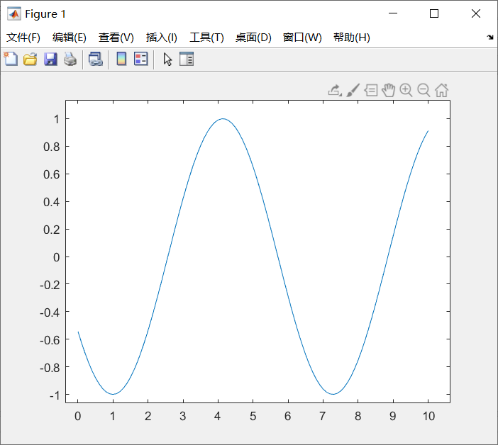This screenshot has width=498, height=445.
Task: Activate the Pan hand tool
Action: [x=389, y=90]
